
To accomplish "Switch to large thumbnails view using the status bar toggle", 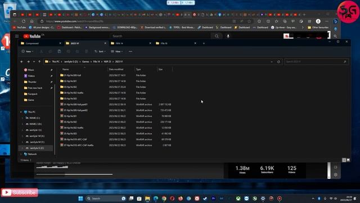I will pyautogui.click(x=348, y=160).
